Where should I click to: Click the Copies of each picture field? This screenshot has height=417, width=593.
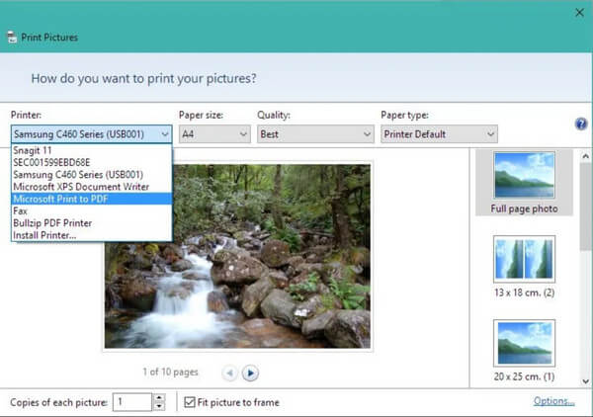coord(132,402)
